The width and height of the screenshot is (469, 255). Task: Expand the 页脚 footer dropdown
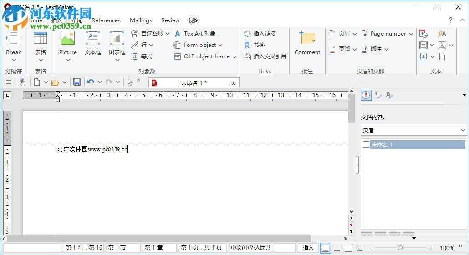click(x=354, y=49)
